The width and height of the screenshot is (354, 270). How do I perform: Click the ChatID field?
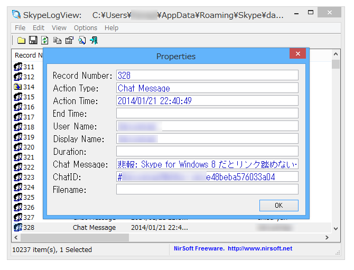[x=207, y=176]
